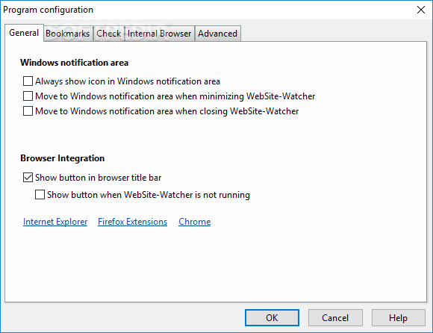Uncheck Show button in browser title bar
The height and width of the screenshot is (333, 433).
coord(28,178)
